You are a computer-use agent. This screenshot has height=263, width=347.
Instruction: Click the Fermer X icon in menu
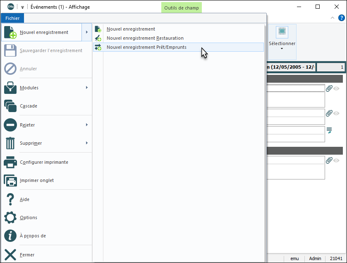[10, 255]
